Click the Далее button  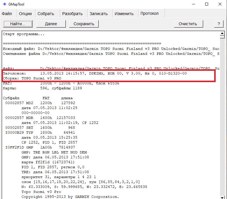point(51,24)
